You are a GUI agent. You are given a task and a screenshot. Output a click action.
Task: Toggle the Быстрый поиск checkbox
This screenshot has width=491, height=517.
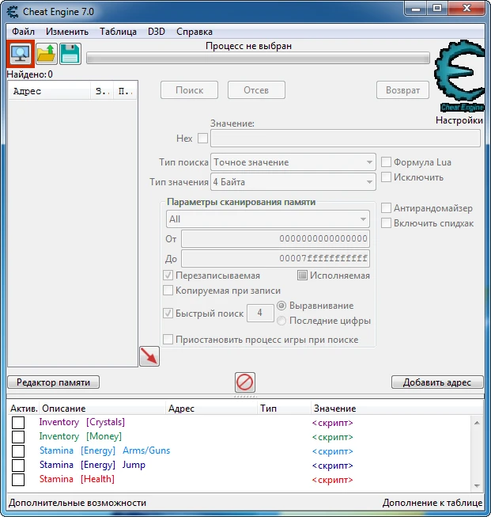168,314
